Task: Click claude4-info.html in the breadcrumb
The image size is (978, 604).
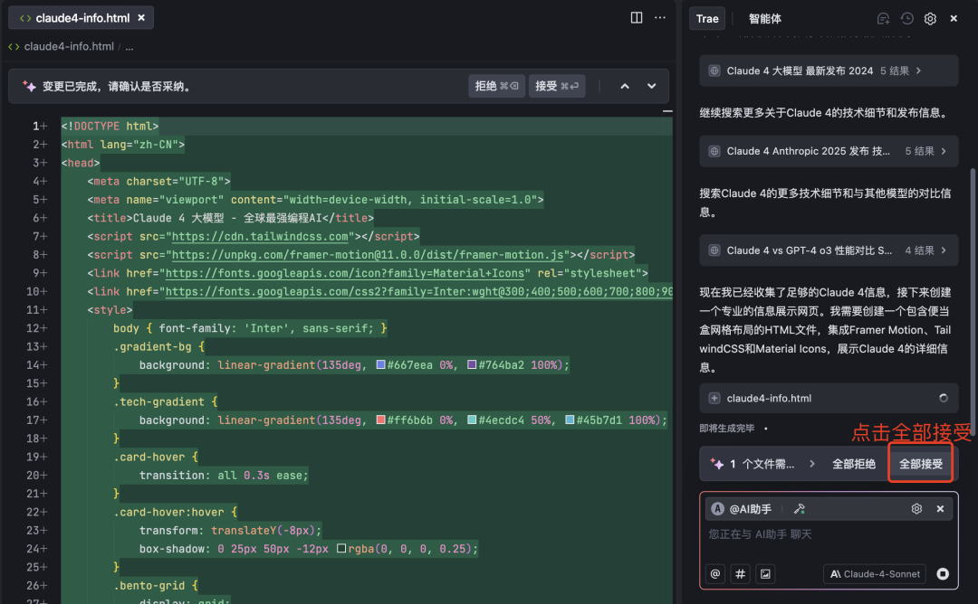Action: point(69,47)
